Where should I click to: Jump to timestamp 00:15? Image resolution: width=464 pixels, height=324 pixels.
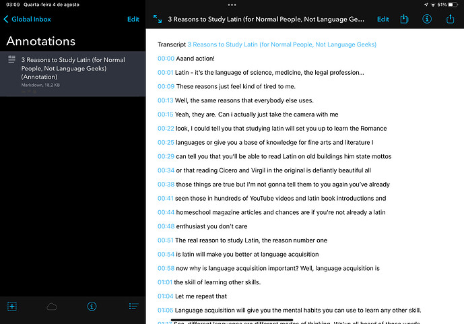[x=166, y=115]
